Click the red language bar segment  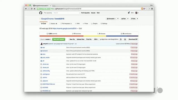tap(61, 36)
